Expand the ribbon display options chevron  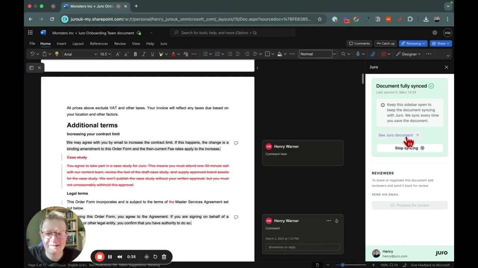(448, 55)
